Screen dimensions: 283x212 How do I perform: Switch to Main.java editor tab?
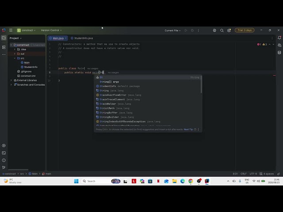click(58, 38)
